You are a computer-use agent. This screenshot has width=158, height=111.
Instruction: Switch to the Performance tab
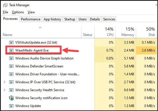pos(31,19)
